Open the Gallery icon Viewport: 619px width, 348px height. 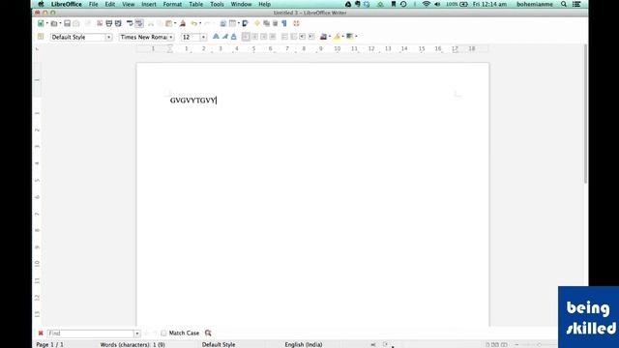pyautogui.click(x=266, y=23)
